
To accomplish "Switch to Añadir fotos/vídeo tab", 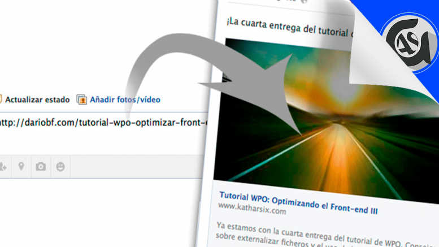I will tap(125, 99).
